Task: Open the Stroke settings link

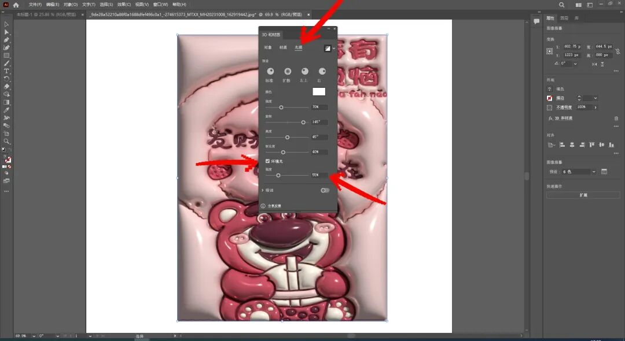Action: [560, 98]
